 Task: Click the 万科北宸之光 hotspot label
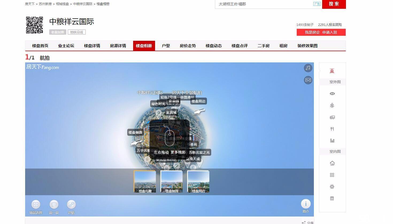[199, 152]
